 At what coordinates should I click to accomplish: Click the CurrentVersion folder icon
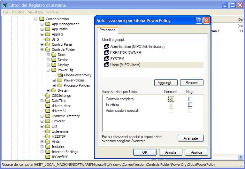pos(42,19)
